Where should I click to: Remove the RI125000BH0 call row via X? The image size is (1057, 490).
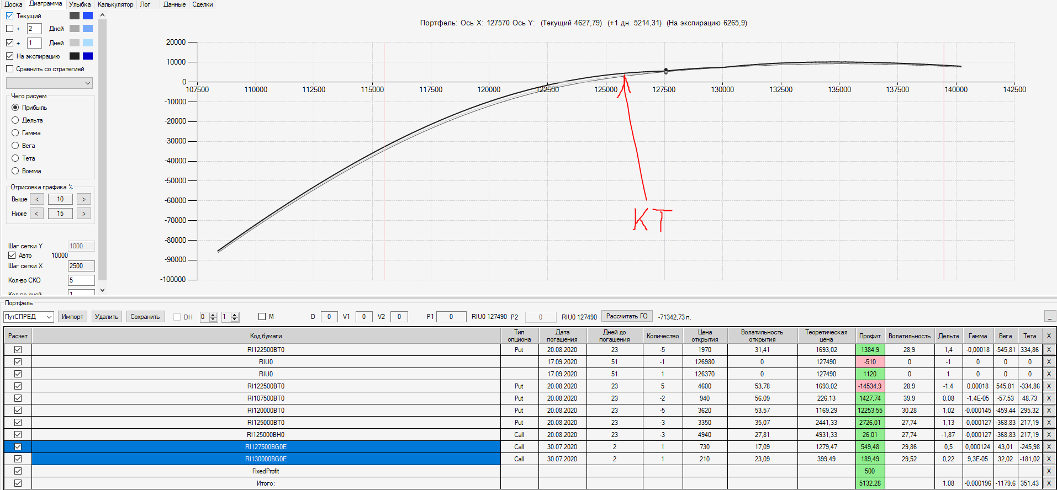pos(1049,435)
